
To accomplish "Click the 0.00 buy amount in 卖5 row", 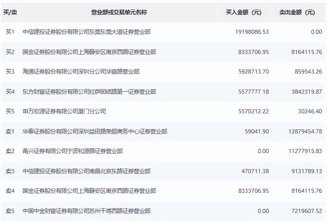I will click(x=263, y=211).
